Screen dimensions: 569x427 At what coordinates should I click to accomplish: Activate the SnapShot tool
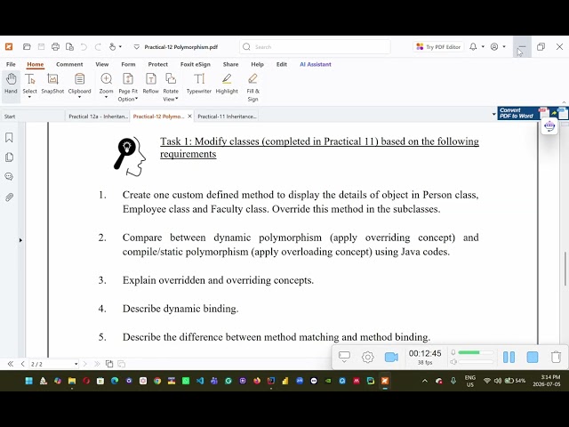(52, 84)
